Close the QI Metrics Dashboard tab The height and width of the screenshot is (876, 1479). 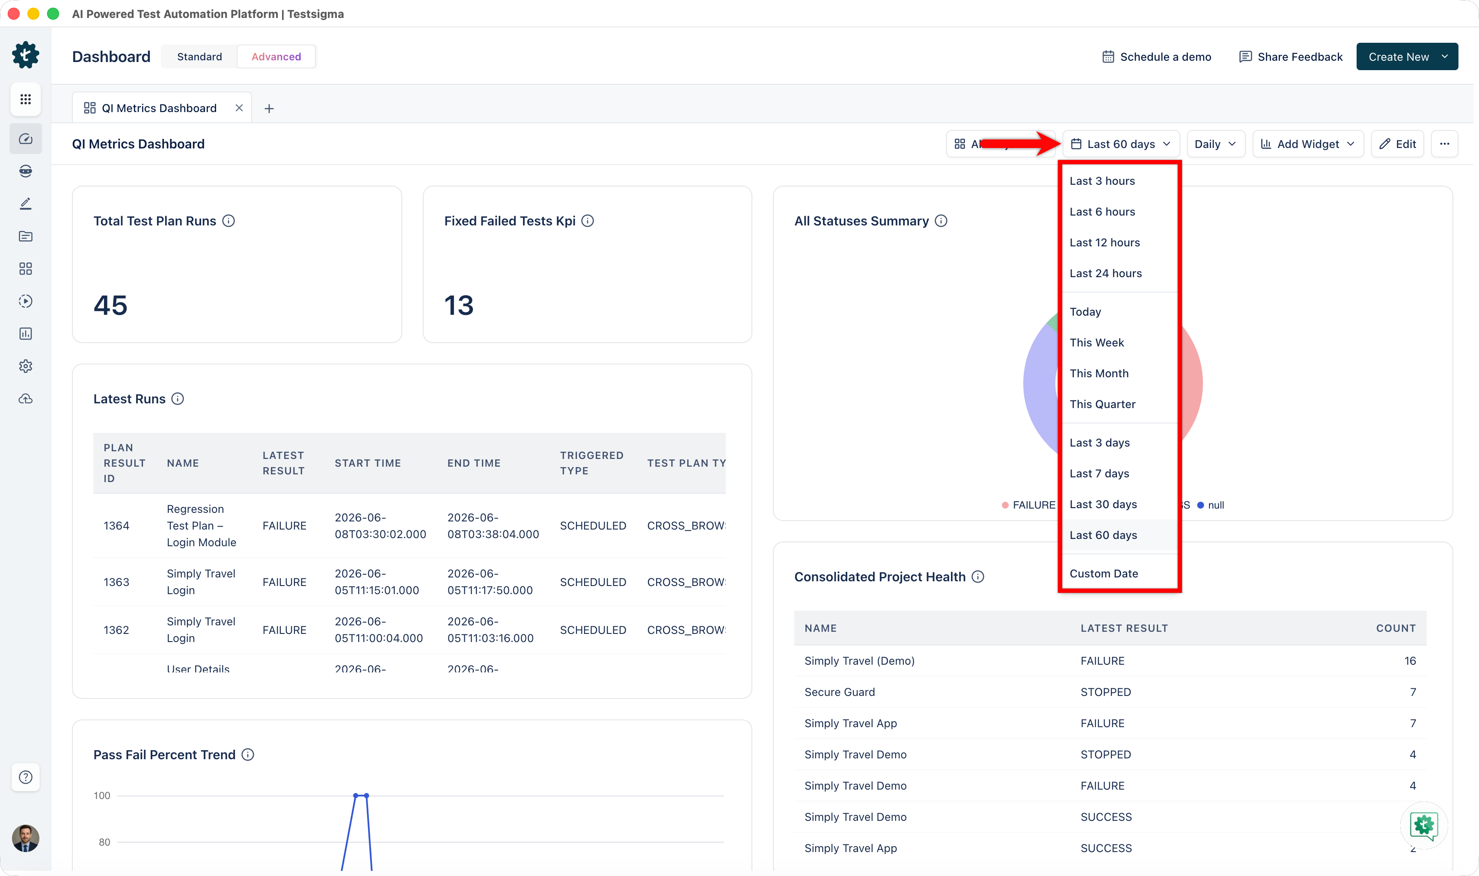239,108
